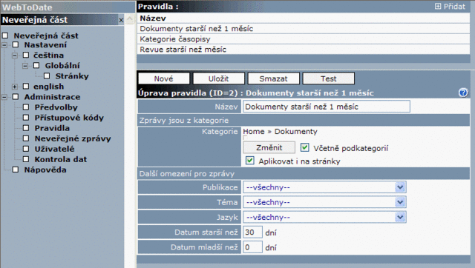
Task: Select rule Revue starší než měsíc
Action: point(304,50)
